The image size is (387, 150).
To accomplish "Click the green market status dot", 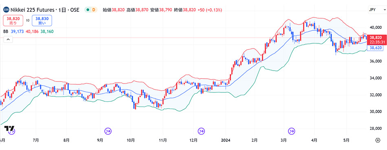I will point(88,10).
